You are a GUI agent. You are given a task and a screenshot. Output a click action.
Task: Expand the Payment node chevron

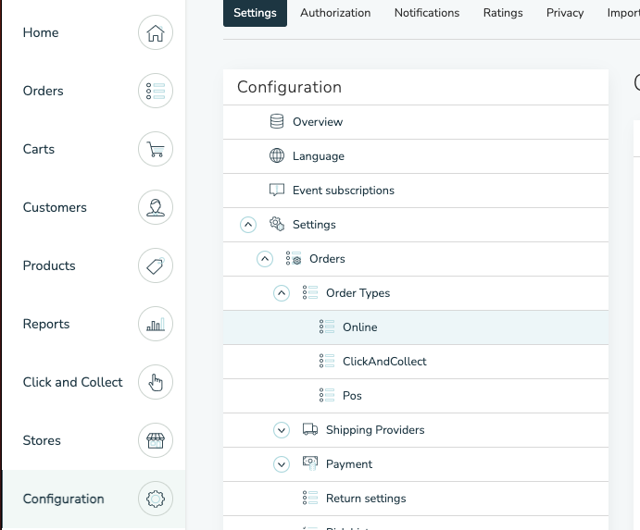282,464
